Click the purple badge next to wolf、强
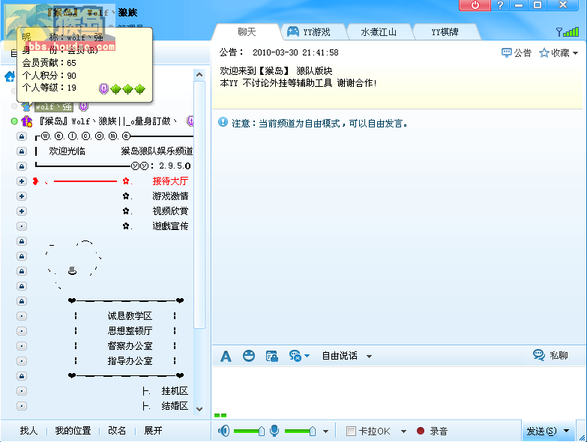587x442 pixels. pyautogui.click(x=83, y=106)
